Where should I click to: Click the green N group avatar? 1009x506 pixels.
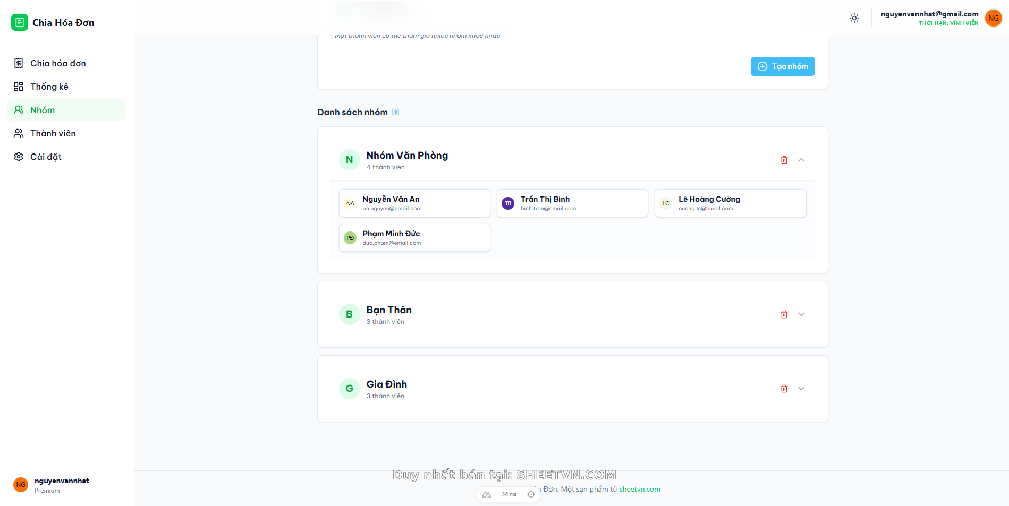point(349,160)
